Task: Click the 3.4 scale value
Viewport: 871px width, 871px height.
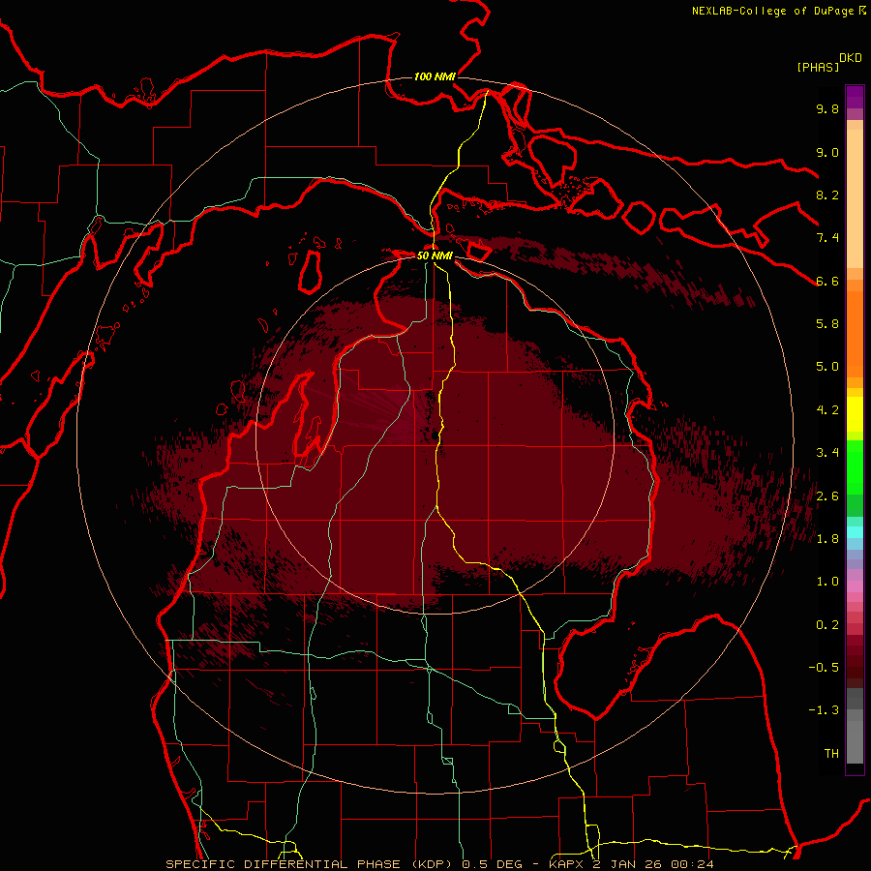Action: 827,452
